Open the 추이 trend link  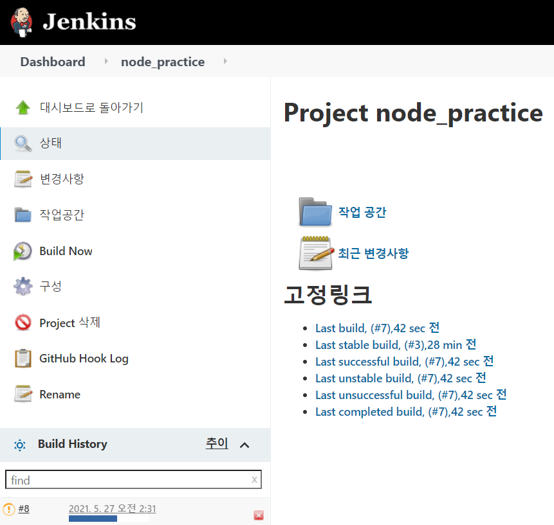point(217,443)
